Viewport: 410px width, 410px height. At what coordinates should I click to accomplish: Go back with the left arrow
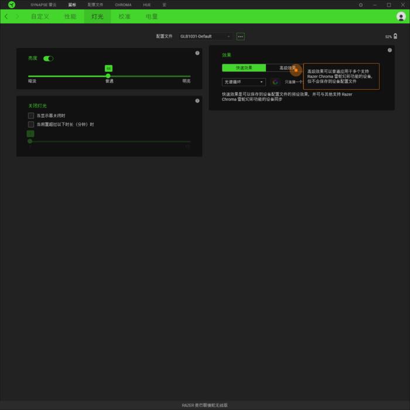[x=6, y=16]
